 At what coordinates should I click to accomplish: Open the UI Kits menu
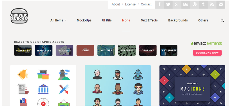tap(107, 20)
